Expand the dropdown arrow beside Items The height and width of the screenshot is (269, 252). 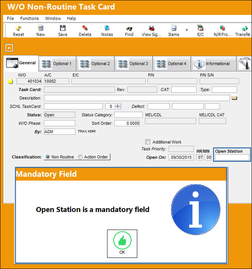click(187, 30)
